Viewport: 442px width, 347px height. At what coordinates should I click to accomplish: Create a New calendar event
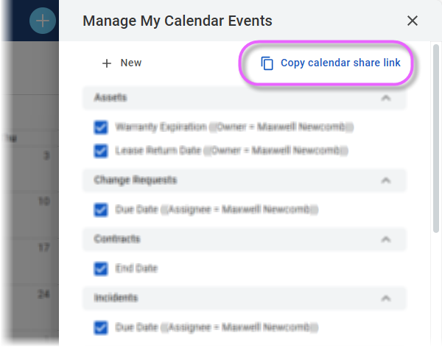(x=122, y=63)
